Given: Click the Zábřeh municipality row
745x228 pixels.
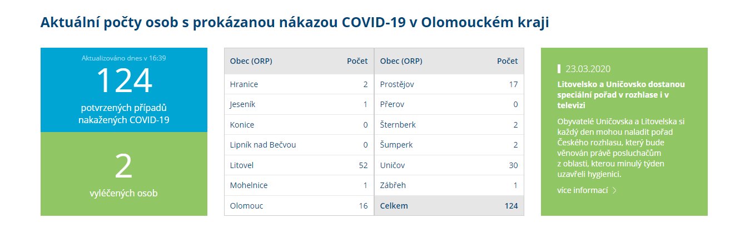Looking at the screenshot, I should [x=449, y=185].
